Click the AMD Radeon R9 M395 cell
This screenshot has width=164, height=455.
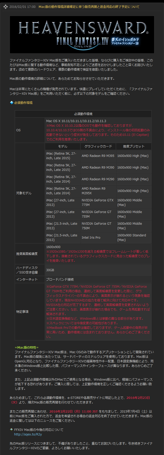[x=98, y=156]
